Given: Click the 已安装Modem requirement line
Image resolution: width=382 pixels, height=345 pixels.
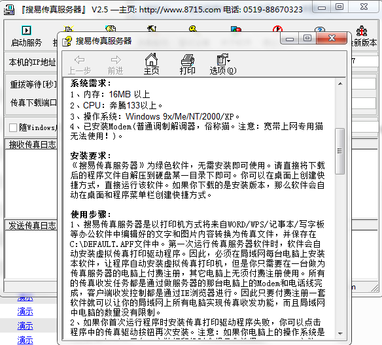Looking at the screenshot, I should pos(197,131).
